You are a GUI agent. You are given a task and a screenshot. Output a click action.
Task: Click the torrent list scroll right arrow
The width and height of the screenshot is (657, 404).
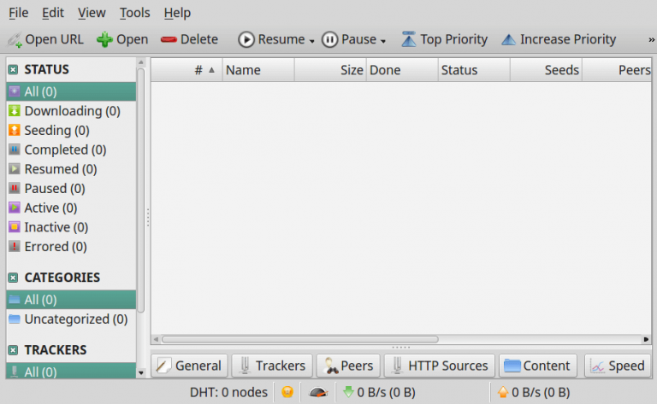click(646, 339)
